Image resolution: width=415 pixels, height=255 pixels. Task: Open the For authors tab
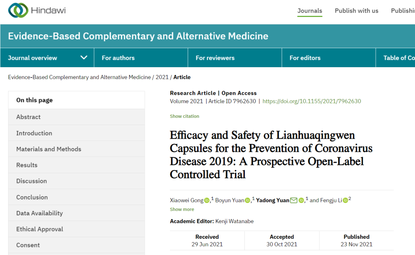coord(118,58)
